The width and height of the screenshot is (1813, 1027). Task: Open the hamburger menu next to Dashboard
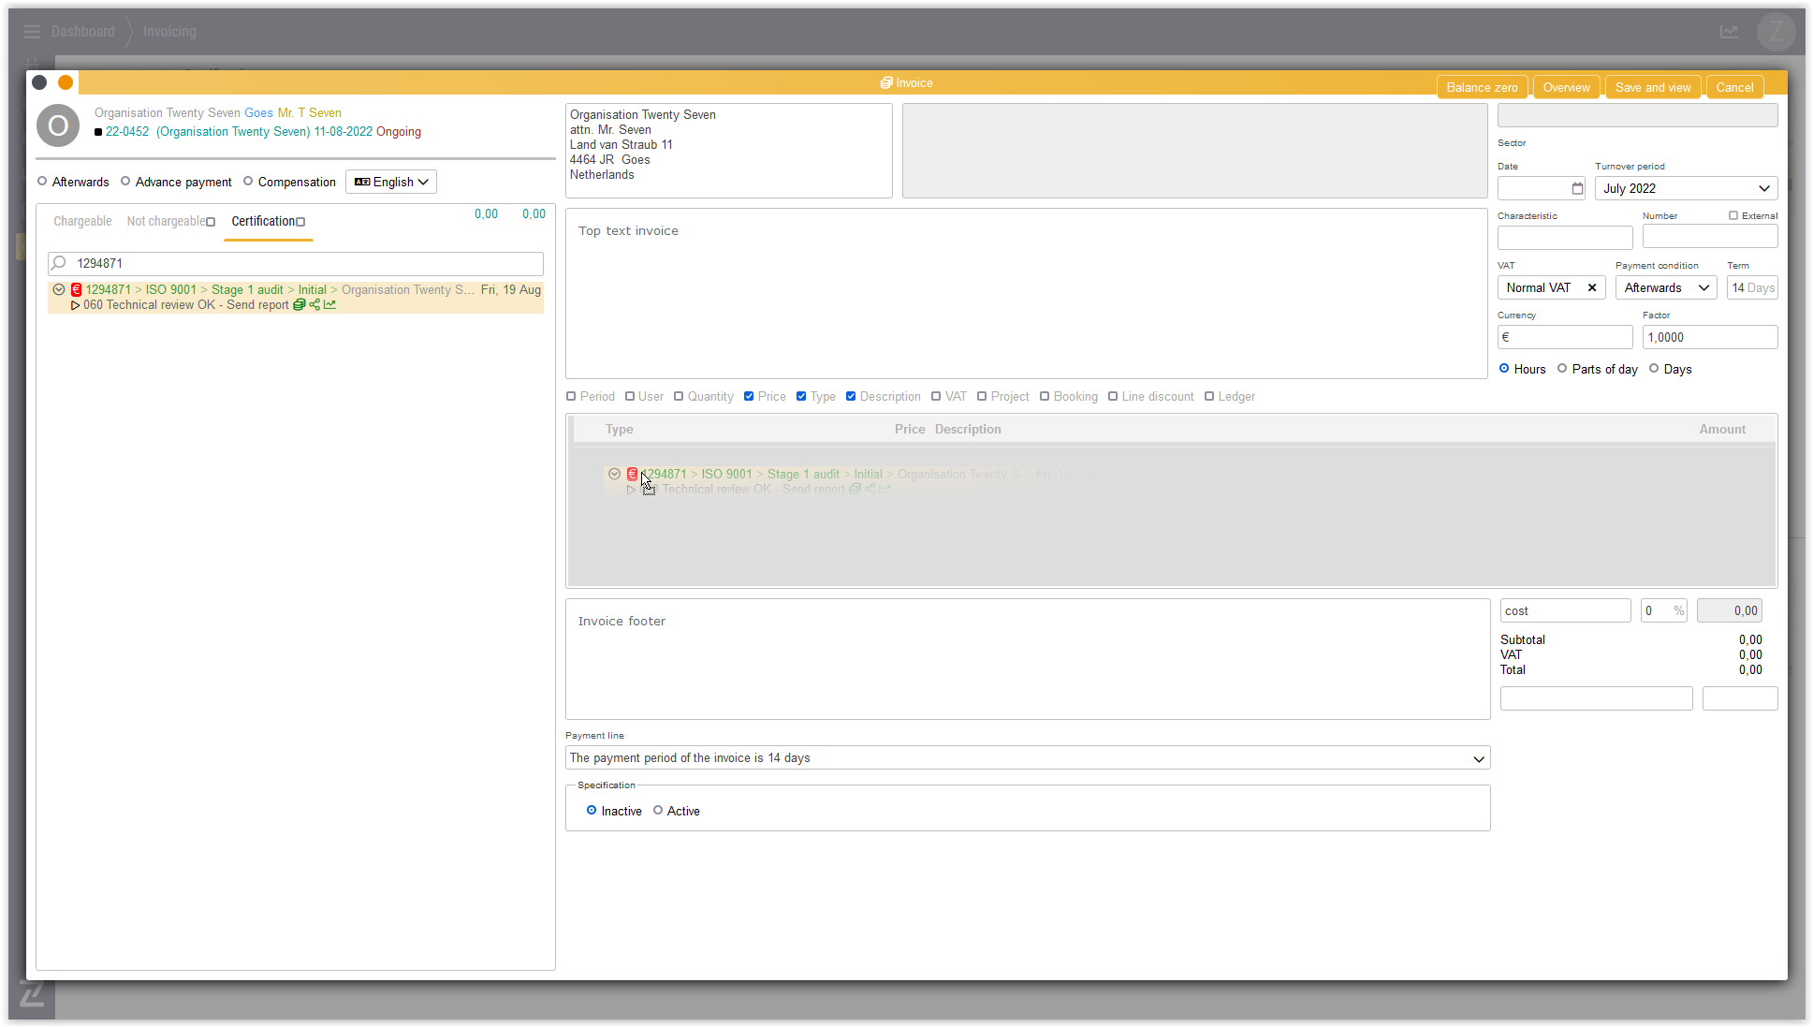[x=32, y=32]
